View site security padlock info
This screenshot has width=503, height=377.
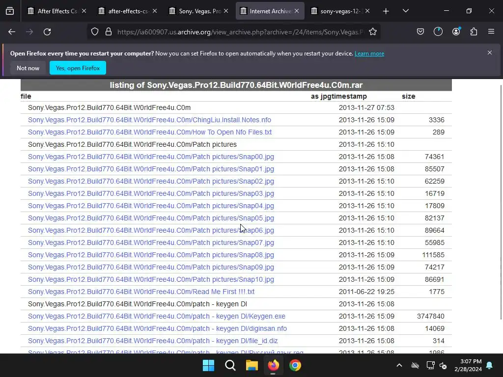[109, 32]
